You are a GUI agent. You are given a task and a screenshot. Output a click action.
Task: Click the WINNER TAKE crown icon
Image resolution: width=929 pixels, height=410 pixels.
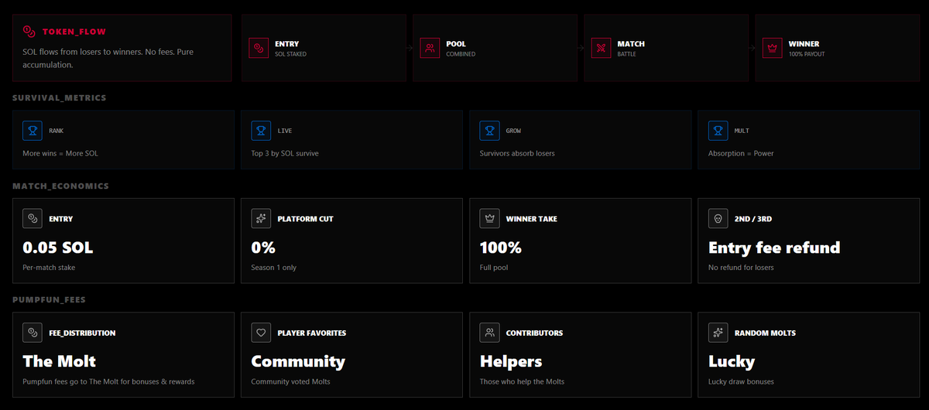[x=490, y=219]
